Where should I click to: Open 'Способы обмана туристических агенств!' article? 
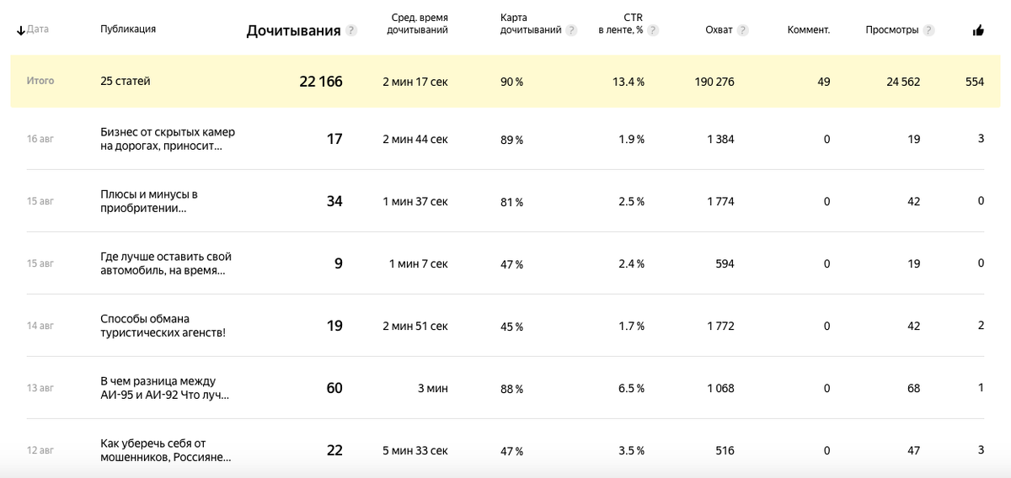pyautogui.click(x=163, y=326)
